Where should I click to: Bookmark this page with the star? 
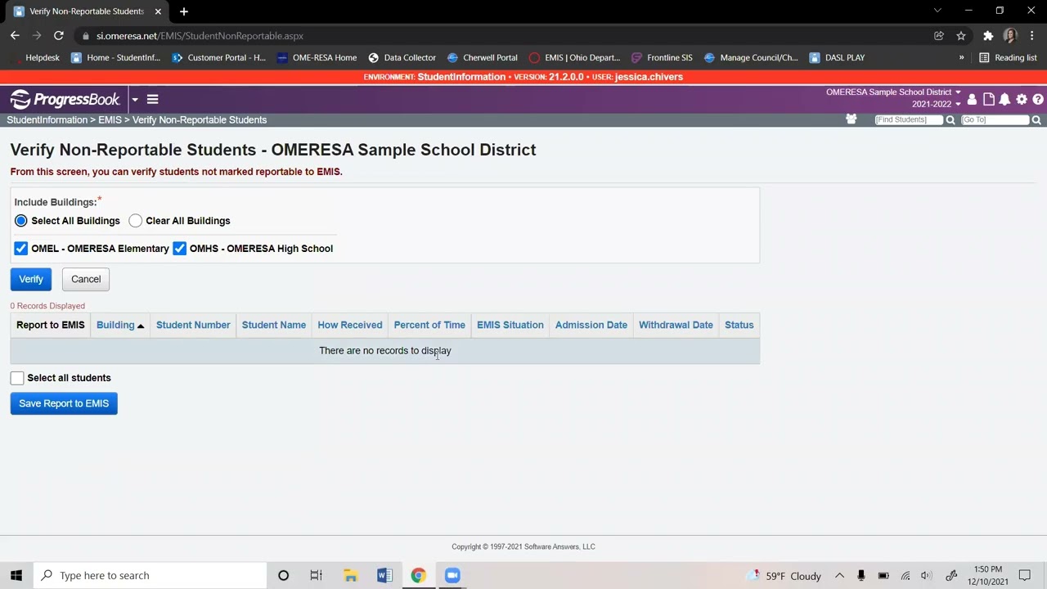[961, 36]
